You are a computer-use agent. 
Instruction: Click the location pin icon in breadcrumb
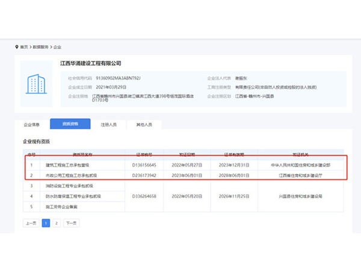(17, 47)
